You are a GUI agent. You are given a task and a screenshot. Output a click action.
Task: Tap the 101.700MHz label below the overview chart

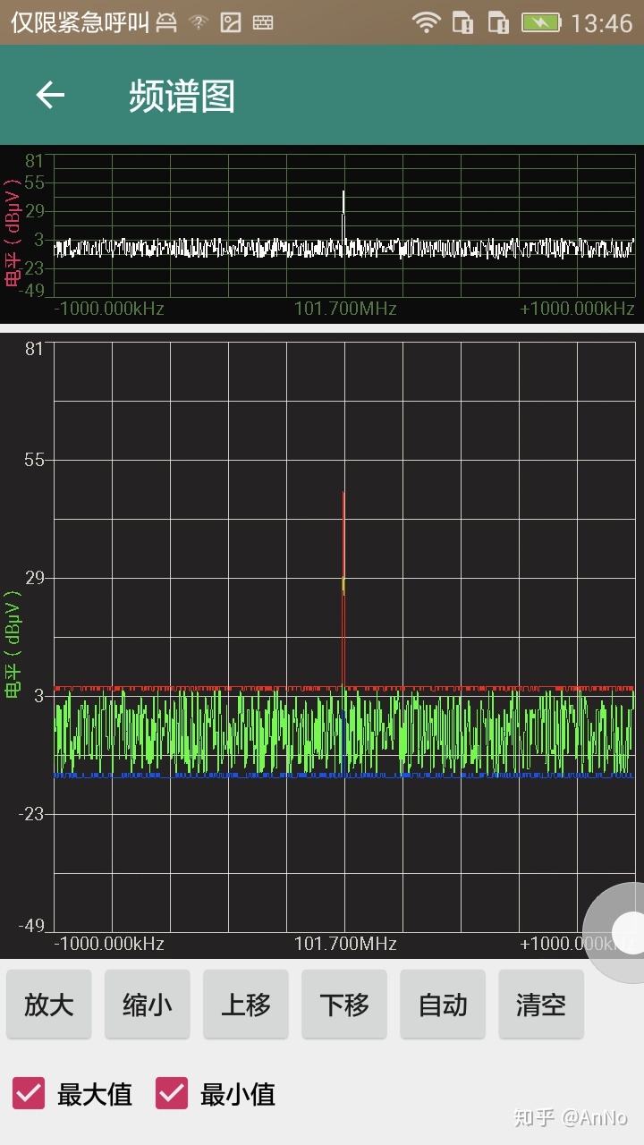pyautogui.click(x=345, y=309)
